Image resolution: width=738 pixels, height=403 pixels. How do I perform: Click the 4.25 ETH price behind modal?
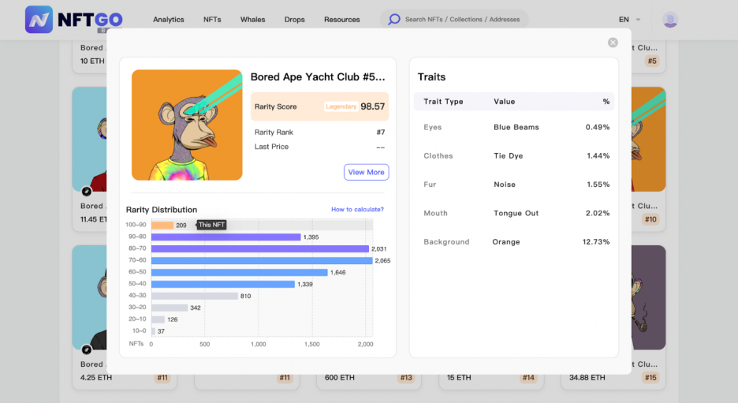[96, 378]
